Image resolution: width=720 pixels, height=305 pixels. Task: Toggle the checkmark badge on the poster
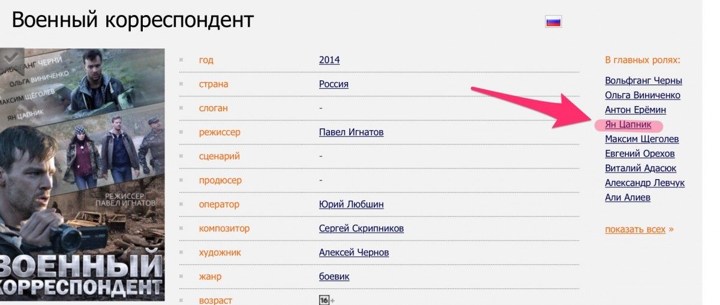click(x=11, y=58)
